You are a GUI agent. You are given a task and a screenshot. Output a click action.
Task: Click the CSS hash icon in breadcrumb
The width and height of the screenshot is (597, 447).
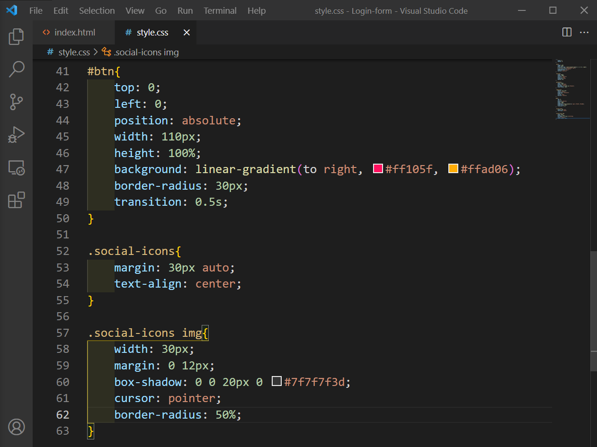click(x=50, y=52)
